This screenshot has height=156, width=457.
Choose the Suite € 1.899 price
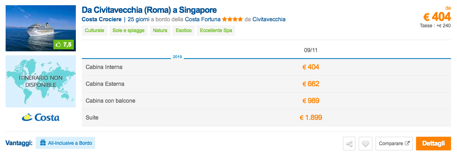(311, 118)
